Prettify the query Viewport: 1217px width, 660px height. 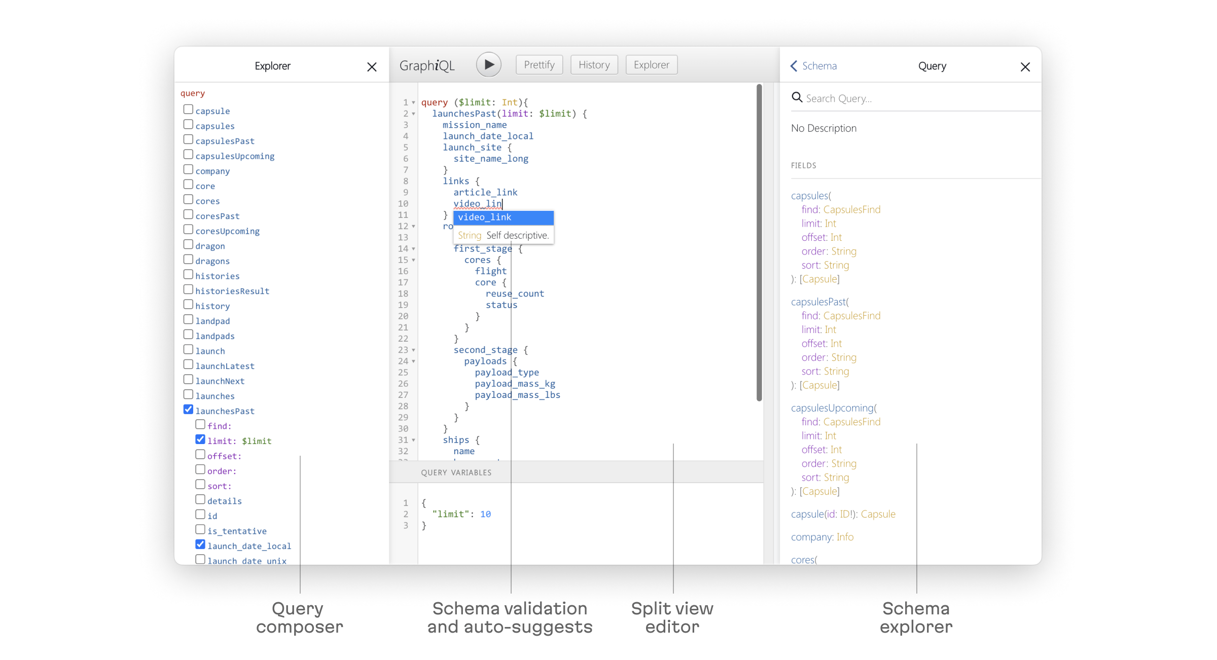pyautogui.click(x=539, y=65)
